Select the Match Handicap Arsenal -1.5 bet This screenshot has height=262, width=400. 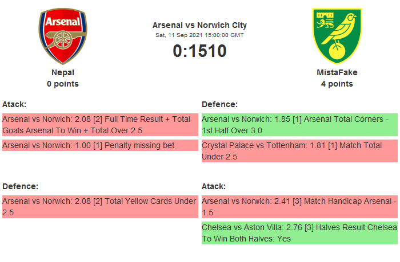click(x=299, y=207)
